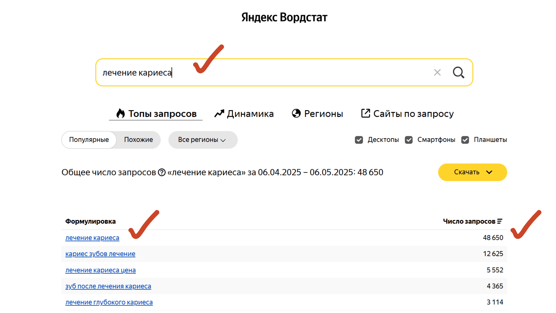Clear the search field with the X icon
Screen dimensions: 556x313
(x=437, y=72)
